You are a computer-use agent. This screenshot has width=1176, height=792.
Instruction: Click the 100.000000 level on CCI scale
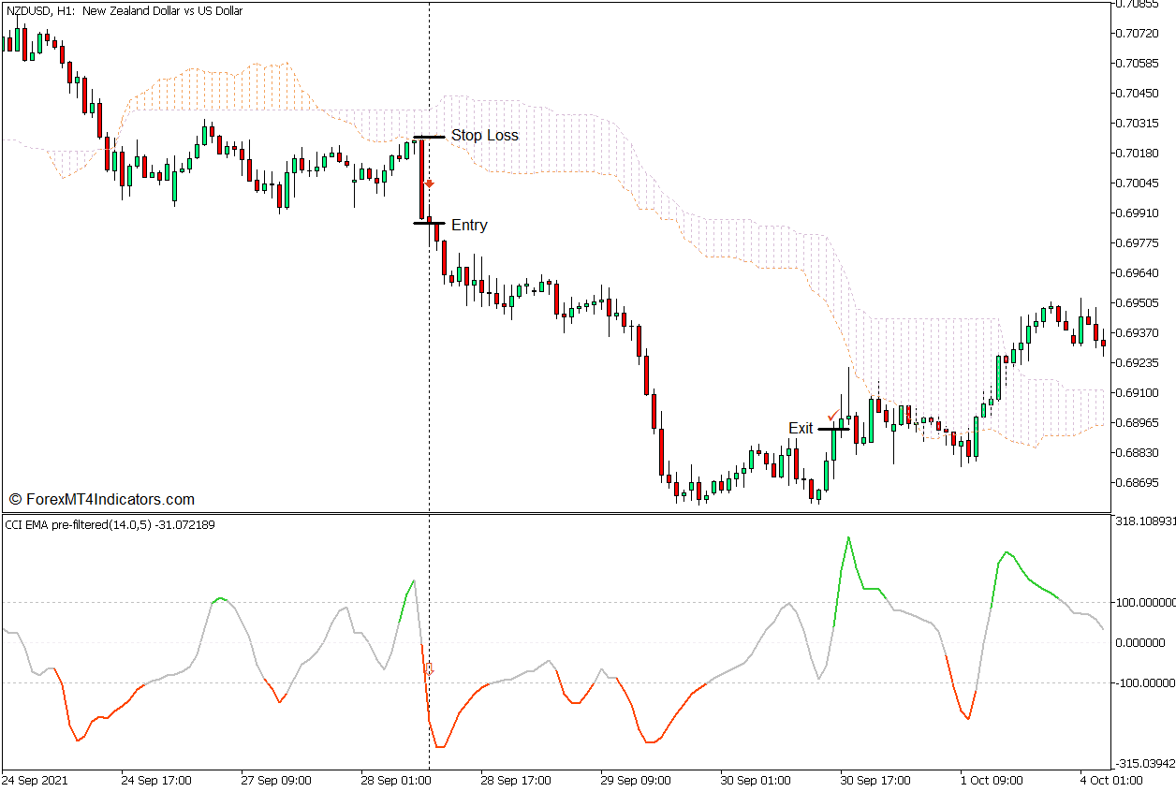[x=1142, y=602]
